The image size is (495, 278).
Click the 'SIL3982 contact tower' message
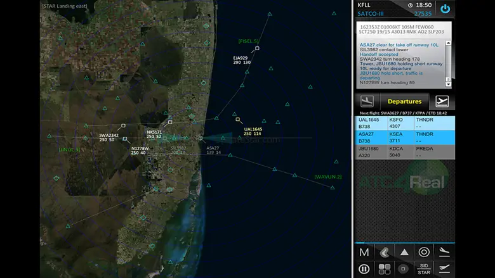(x=384, y=50)
